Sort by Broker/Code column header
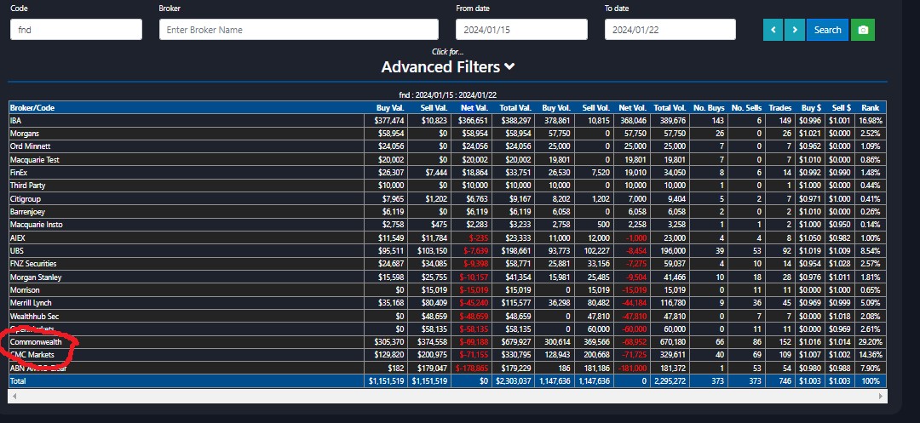This screenshot has width=920, height=423. 187,108
